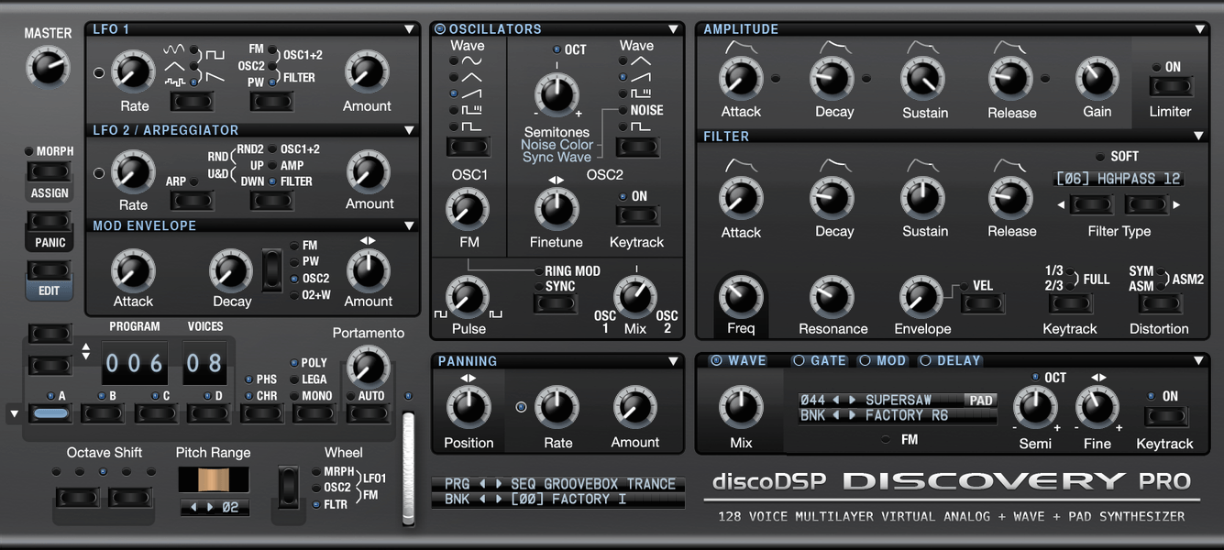The width and height of the screenshot is (1224, 550).
Task: Click the OSC2 Finetune knob
Action: [556, 210]
